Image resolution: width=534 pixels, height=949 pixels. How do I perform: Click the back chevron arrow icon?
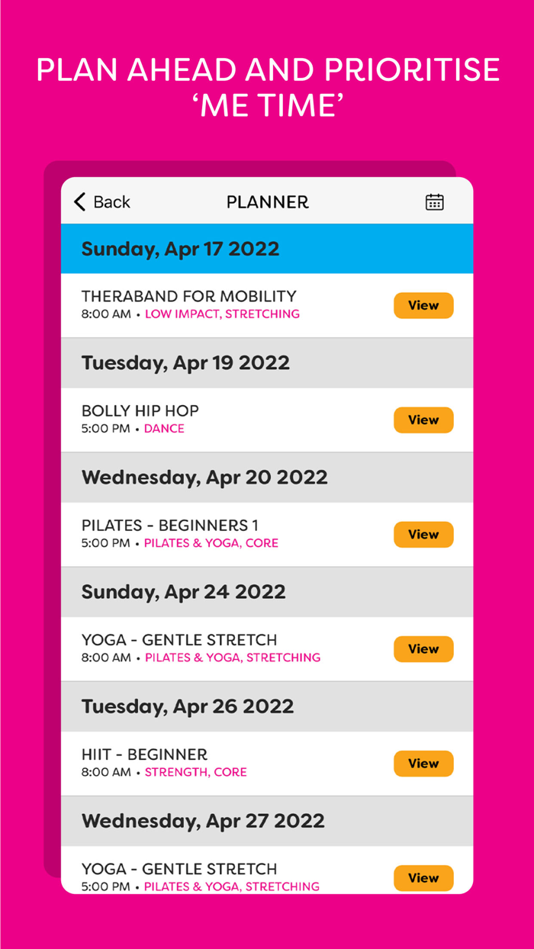(77, 201)
